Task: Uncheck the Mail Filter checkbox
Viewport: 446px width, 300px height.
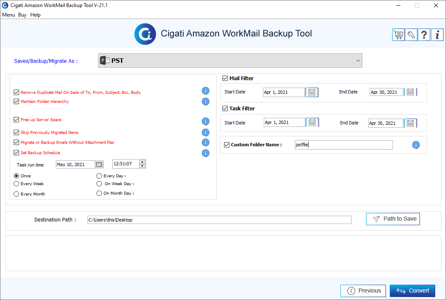Action: pos(225,78)
